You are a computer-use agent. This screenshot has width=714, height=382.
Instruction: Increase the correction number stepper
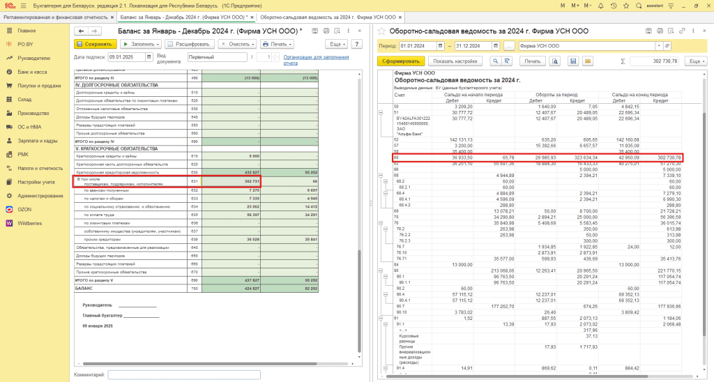275,55
